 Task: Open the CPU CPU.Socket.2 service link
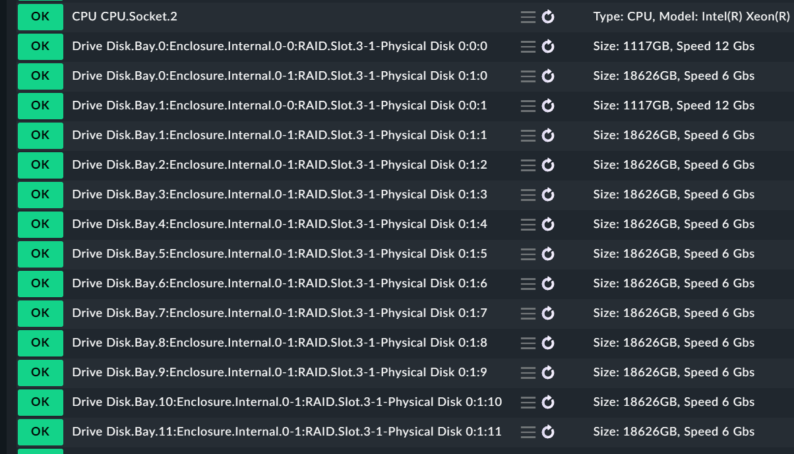(x=125, y=16)
